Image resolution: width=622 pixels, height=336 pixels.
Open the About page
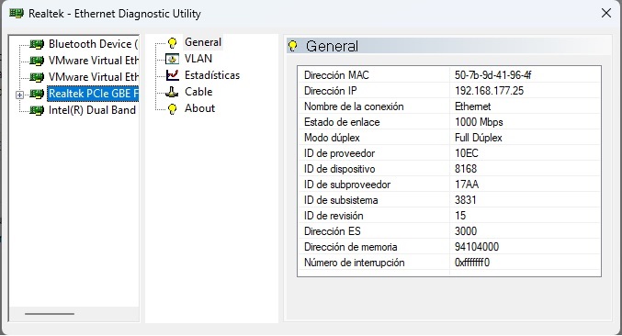[x=200, y=108]
